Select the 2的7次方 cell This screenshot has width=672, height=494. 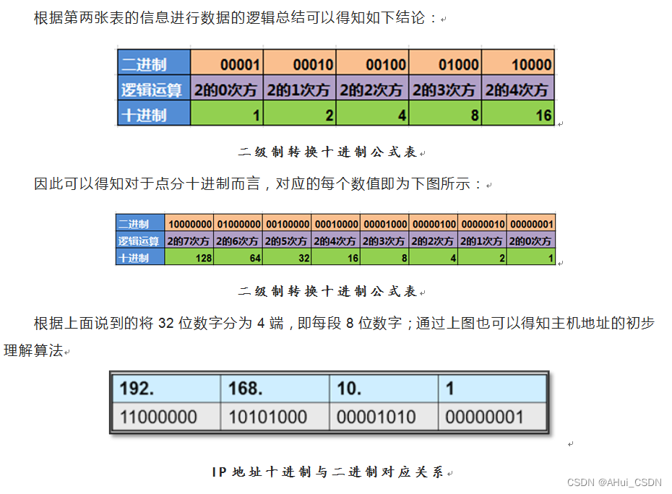pos(191,240)
